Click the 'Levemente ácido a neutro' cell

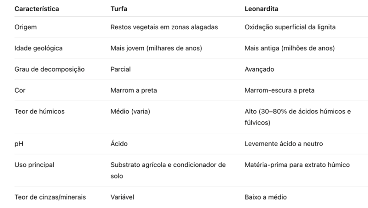[284, 144]
